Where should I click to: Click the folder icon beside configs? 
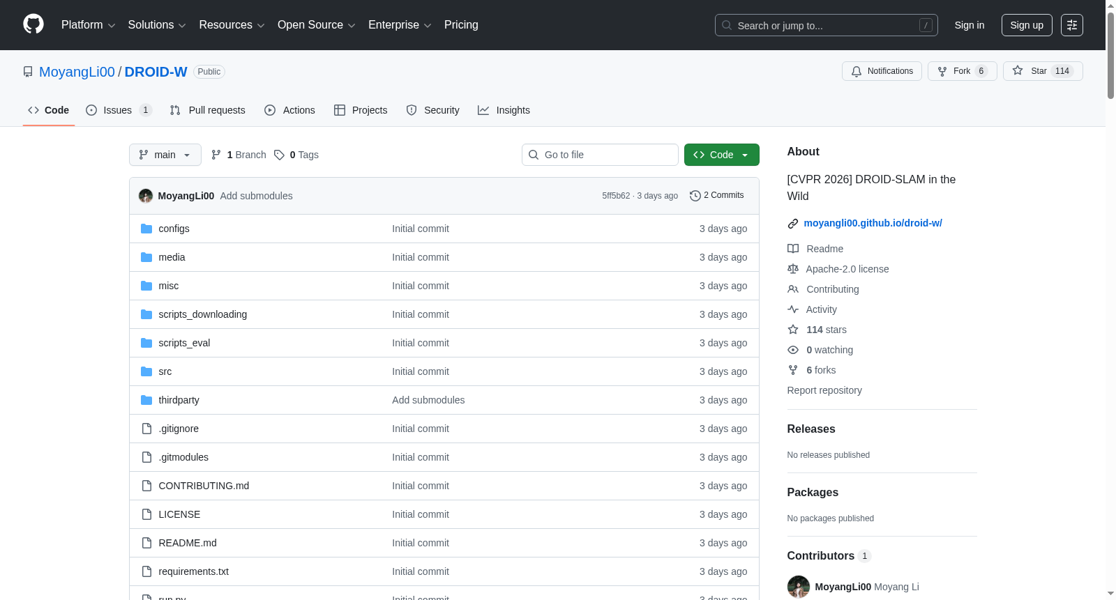[x=146, y=229]
